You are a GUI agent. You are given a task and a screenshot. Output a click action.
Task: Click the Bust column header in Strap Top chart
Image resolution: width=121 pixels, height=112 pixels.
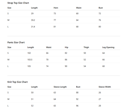101,8
